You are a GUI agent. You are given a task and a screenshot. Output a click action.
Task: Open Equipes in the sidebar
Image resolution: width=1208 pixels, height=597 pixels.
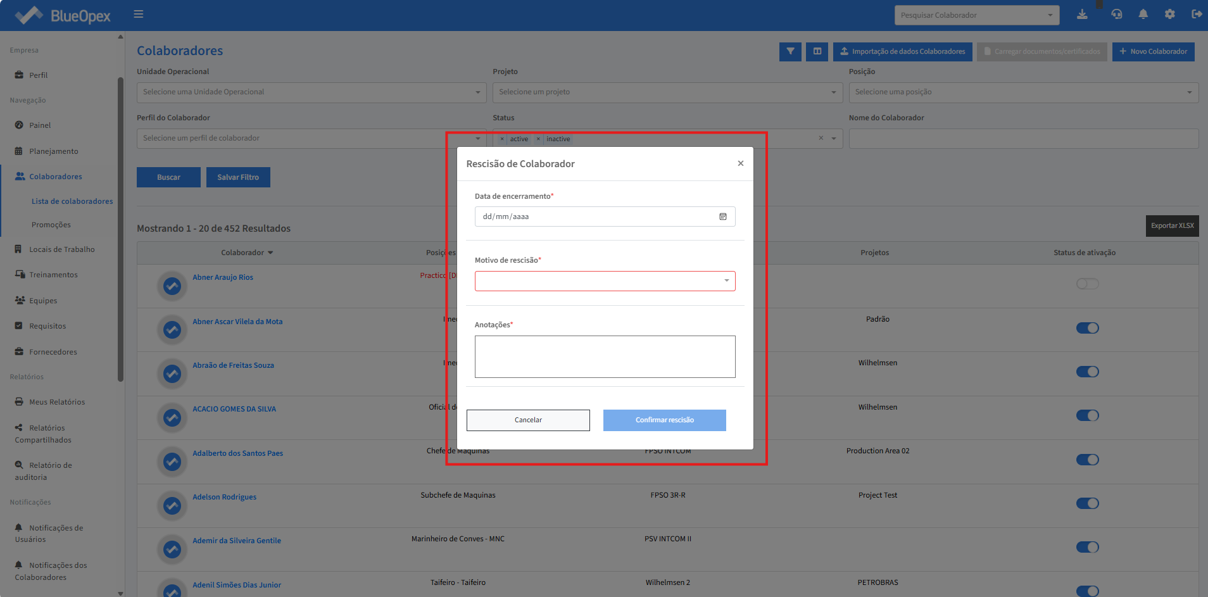point(42,301)
